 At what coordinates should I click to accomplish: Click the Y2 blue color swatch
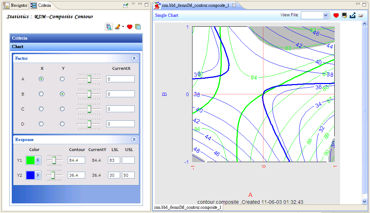tap(30, 175)
